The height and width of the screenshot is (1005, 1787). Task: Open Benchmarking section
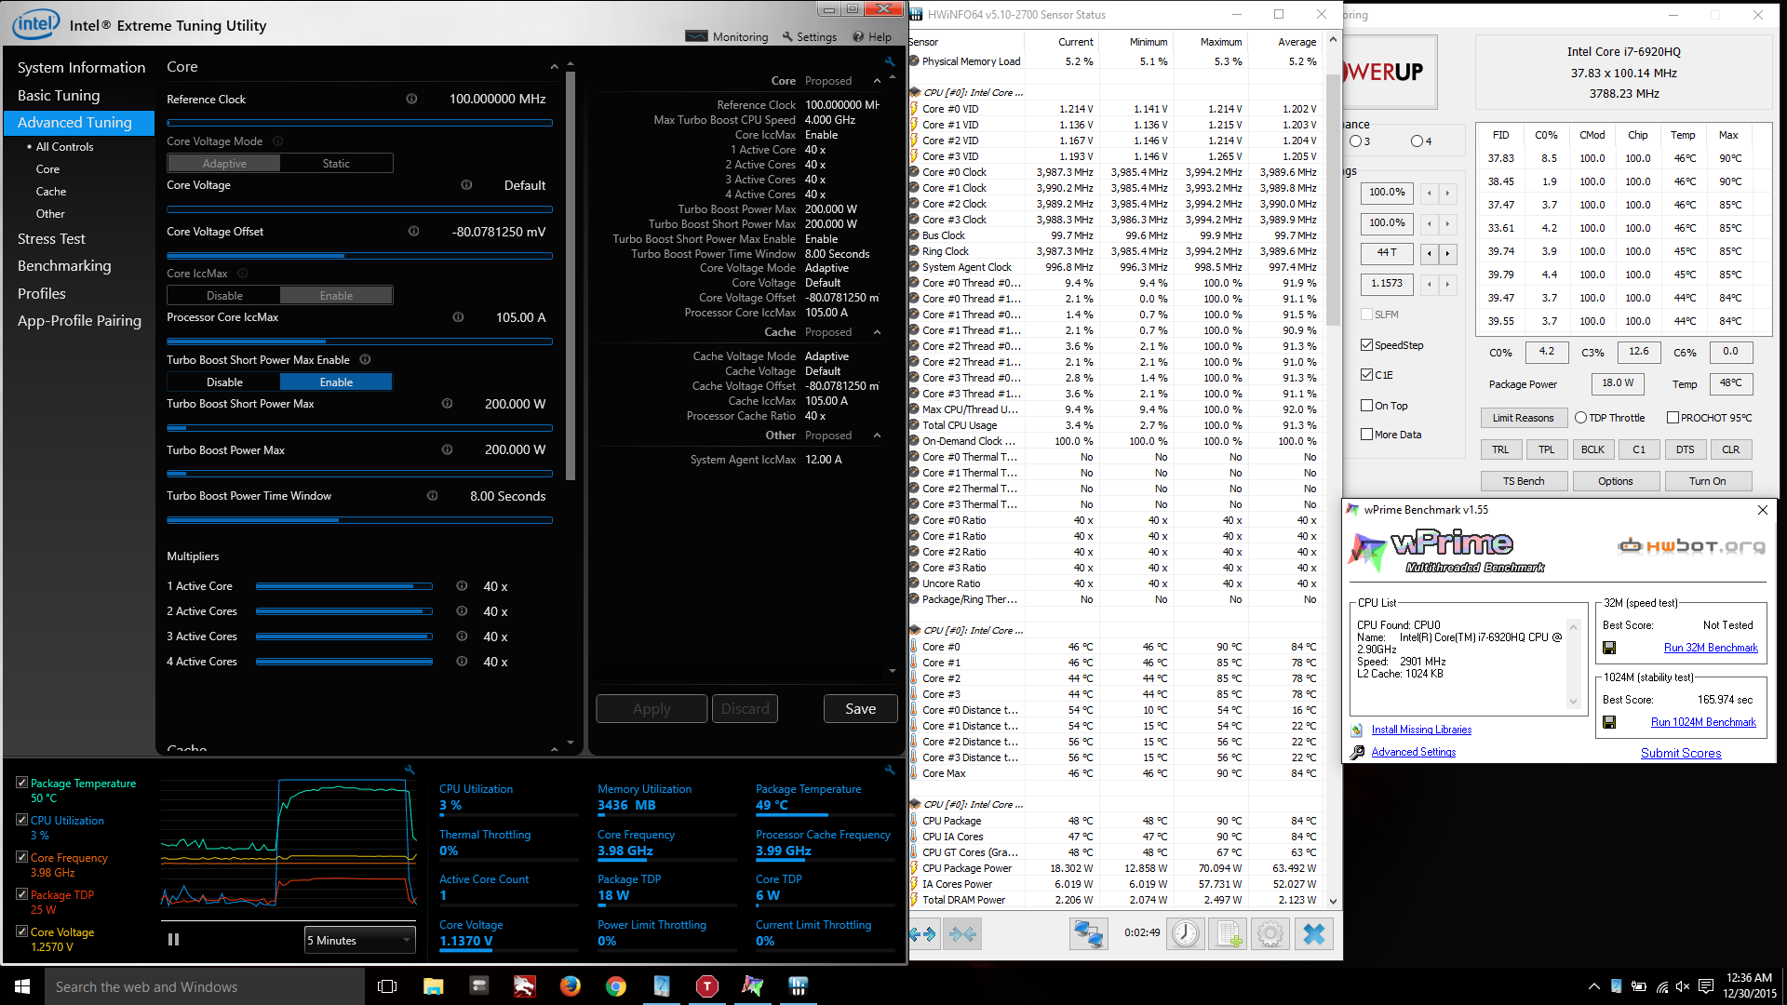(x=64, y=266)
